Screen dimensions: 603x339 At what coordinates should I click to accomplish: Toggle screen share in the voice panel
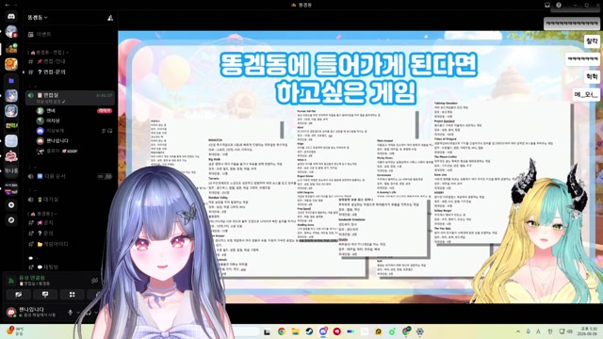click(x=45, y=295)
